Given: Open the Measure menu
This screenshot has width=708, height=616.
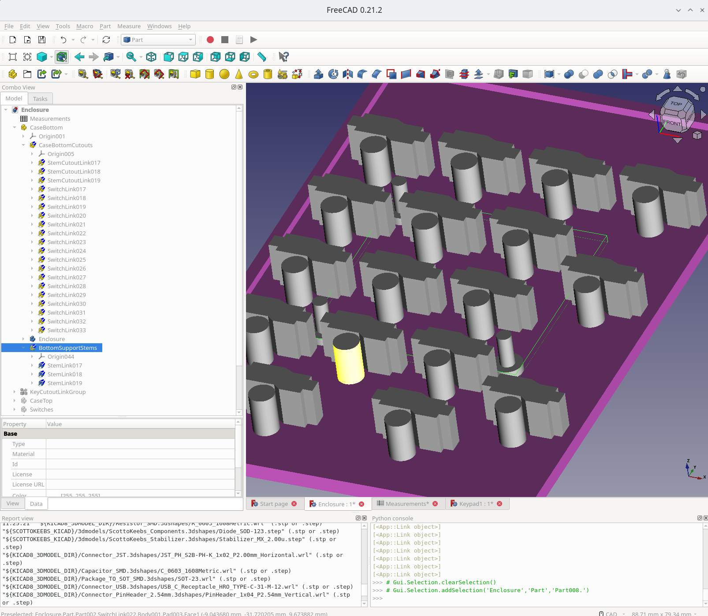Looking at the screenshot, I should pyautogui.click(x=129, y=26).
